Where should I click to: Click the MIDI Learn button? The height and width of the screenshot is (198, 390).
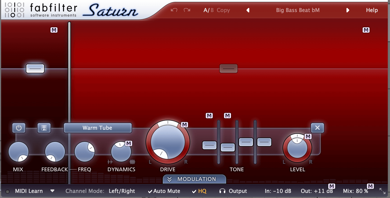[29, 191]
